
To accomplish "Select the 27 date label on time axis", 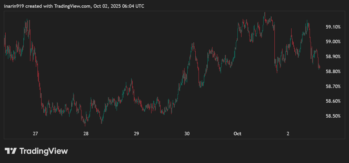I will point(35,134).
